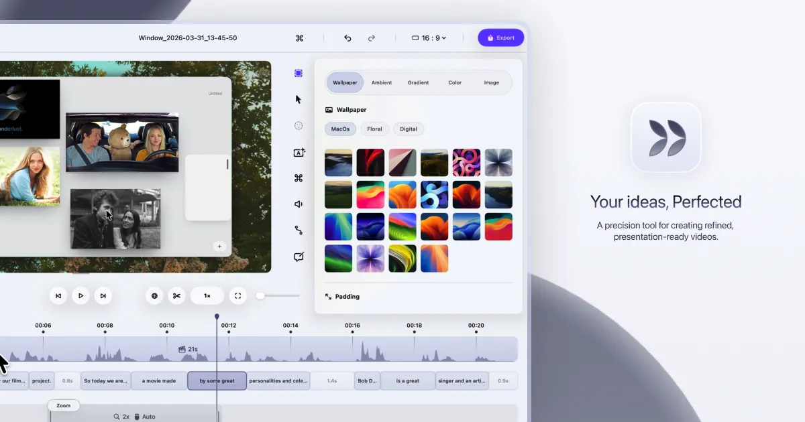Viewport: 805px width, 422px height.
Task: Choose the pink orange rings pattern wallpaper
Action: 466,163
